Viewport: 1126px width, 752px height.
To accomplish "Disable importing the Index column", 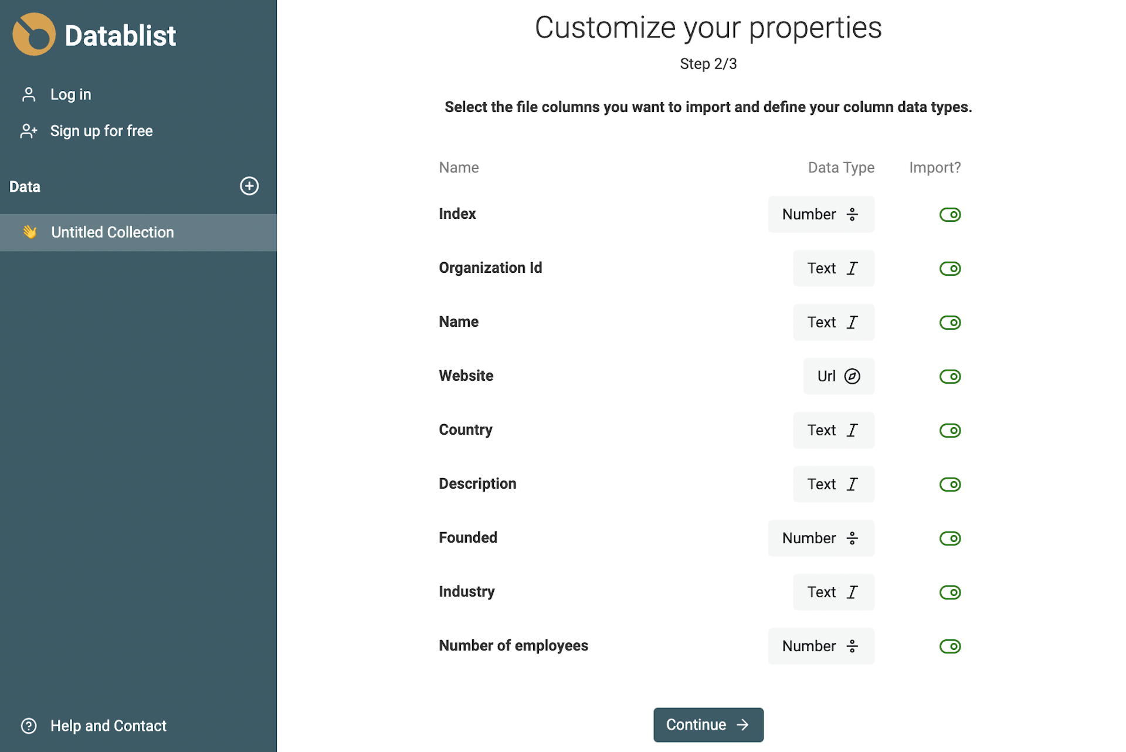I will tap(950, 214).
